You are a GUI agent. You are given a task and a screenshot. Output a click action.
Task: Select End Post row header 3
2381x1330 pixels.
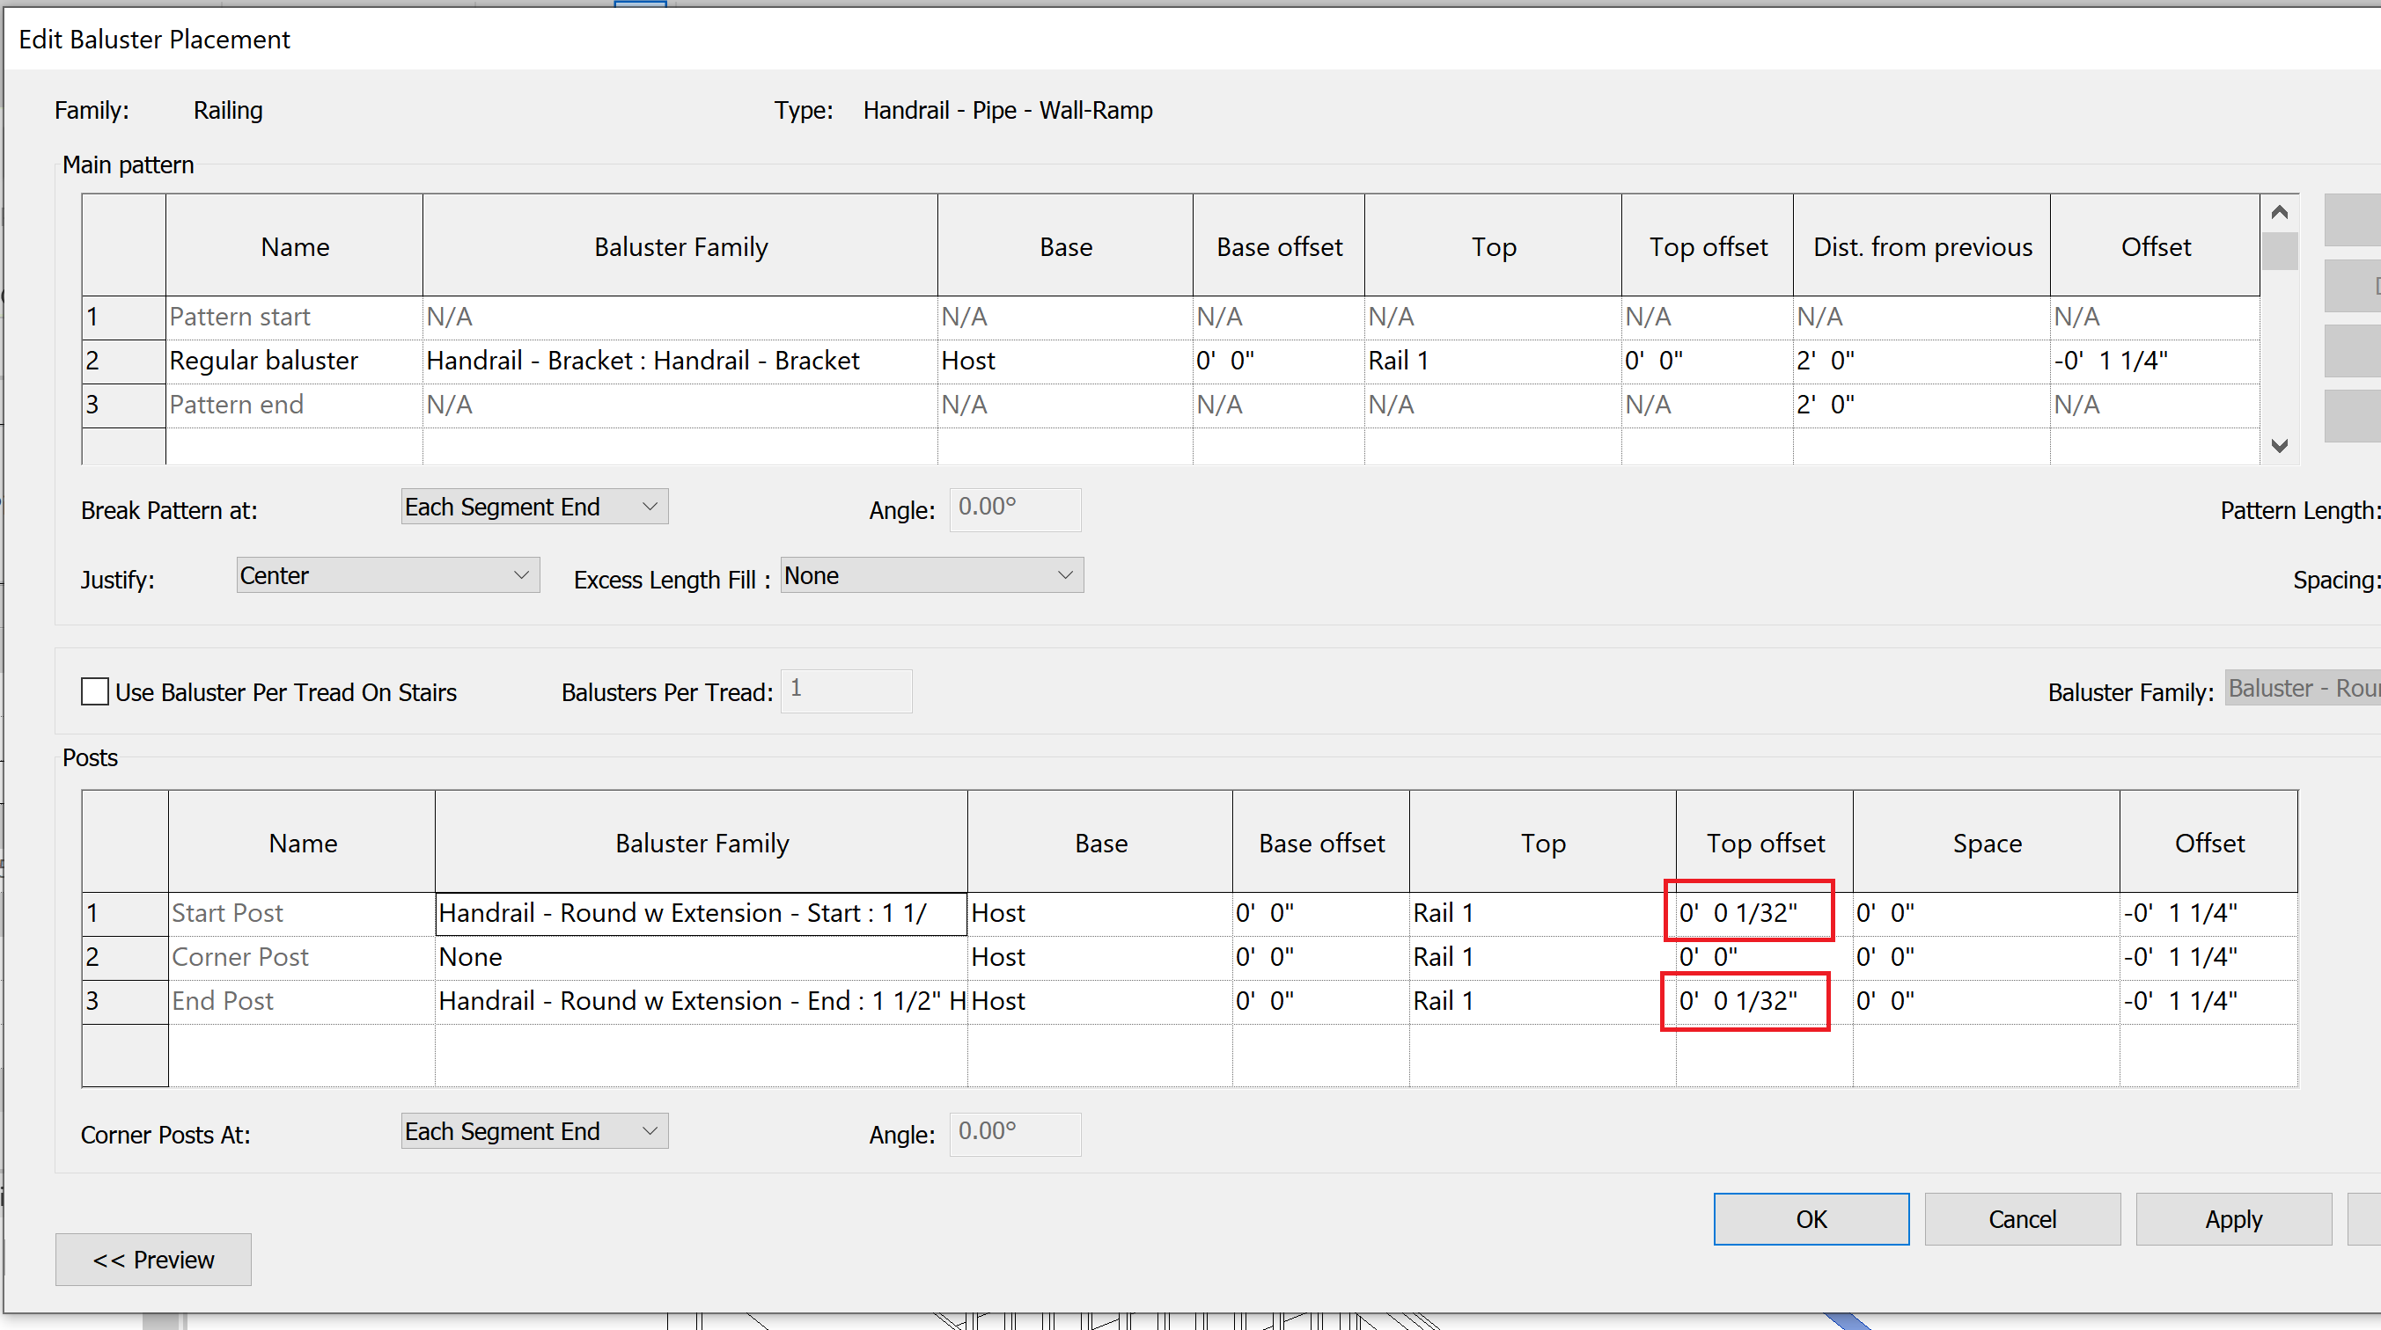point(125,1001)
